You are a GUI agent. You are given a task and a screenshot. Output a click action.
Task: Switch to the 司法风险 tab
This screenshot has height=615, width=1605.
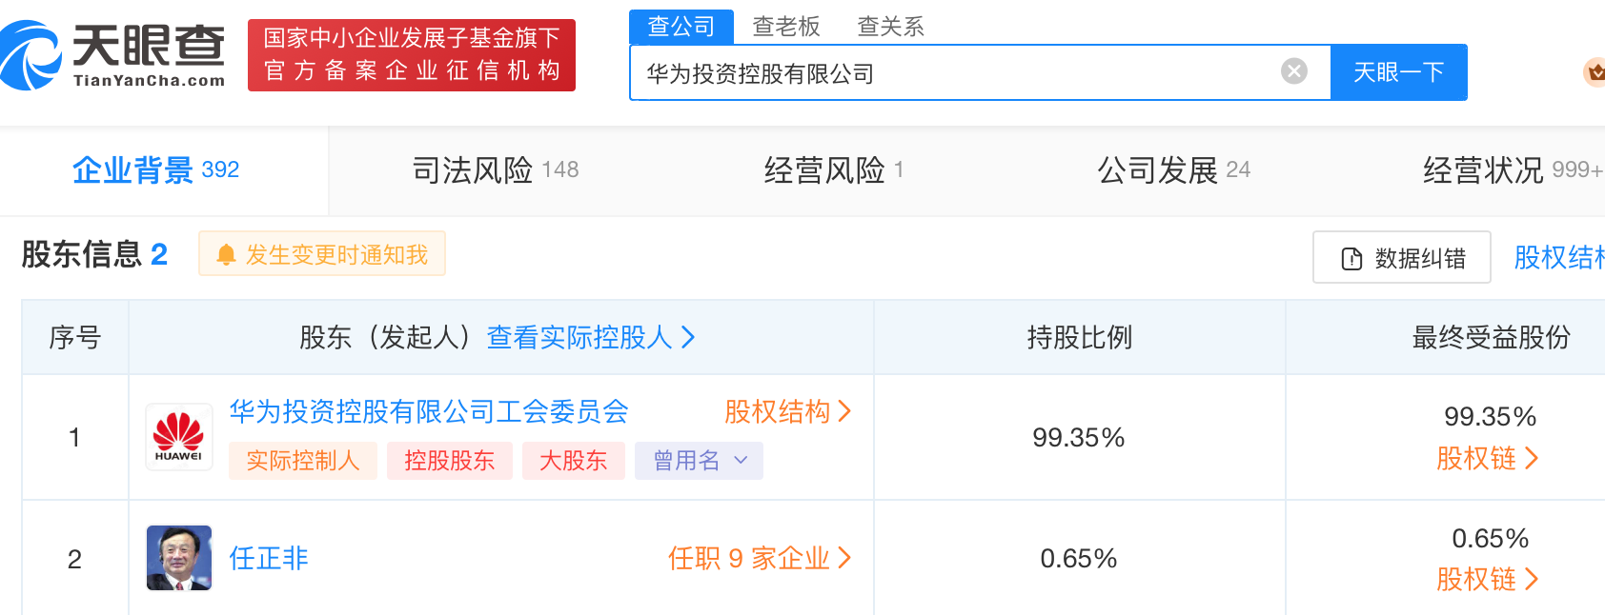[495, 170]
